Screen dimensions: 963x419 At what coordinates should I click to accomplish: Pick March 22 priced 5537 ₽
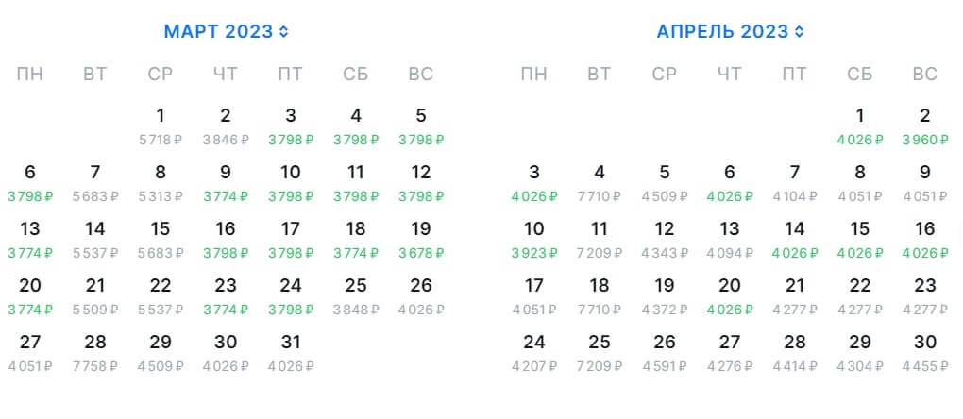(x=160, y=295)
